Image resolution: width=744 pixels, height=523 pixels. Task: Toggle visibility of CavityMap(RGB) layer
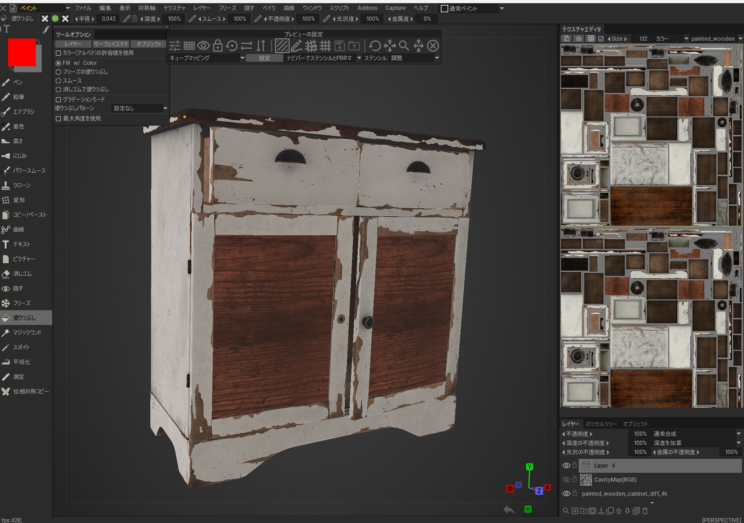coord(566,480)
